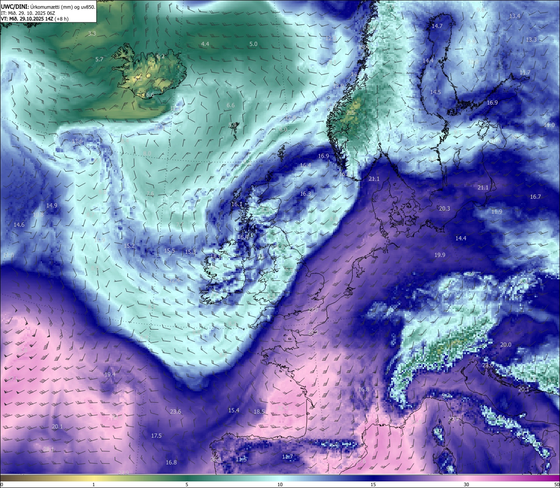Click the 19.9 value label
This screenshot has height=488, width=560.
(440, 255)
